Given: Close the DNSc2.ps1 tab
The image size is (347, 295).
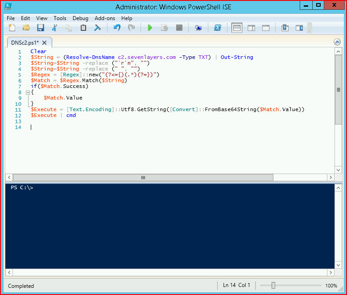Looking at the screenshot, I should [x=44, y=43].
